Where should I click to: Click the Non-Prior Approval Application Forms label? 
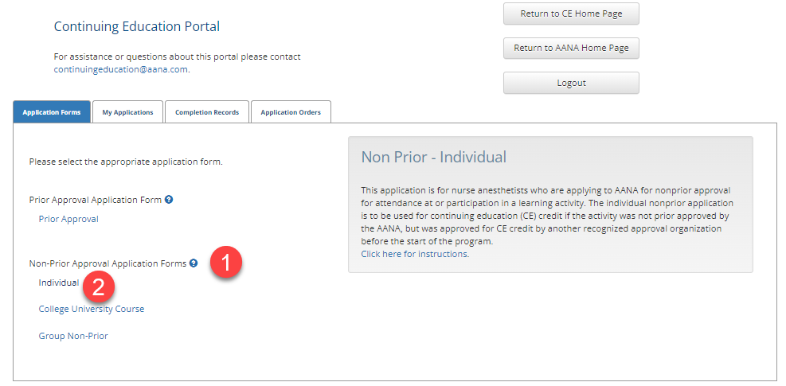pyautogui.click(x=108, y=263)
